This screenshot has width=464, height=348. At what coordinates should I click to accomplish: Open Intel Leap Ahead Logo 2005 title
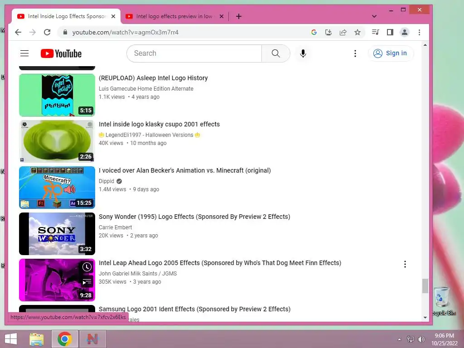click(x=220, y=263)
